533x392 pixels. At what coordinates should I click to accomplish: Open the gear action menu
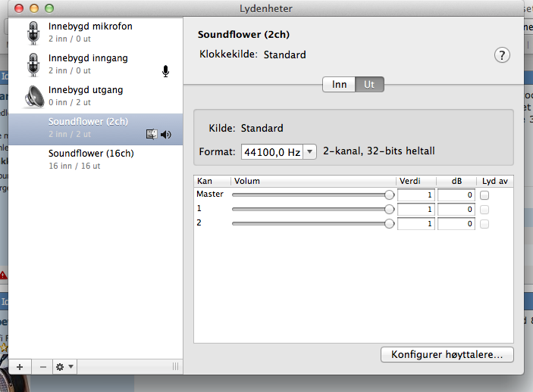click(x=64, y=367)
